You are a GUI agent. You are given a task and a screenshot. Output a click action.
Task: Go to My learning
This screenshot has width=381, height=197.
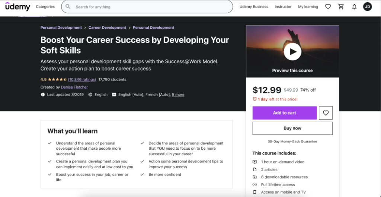(308, 7)
